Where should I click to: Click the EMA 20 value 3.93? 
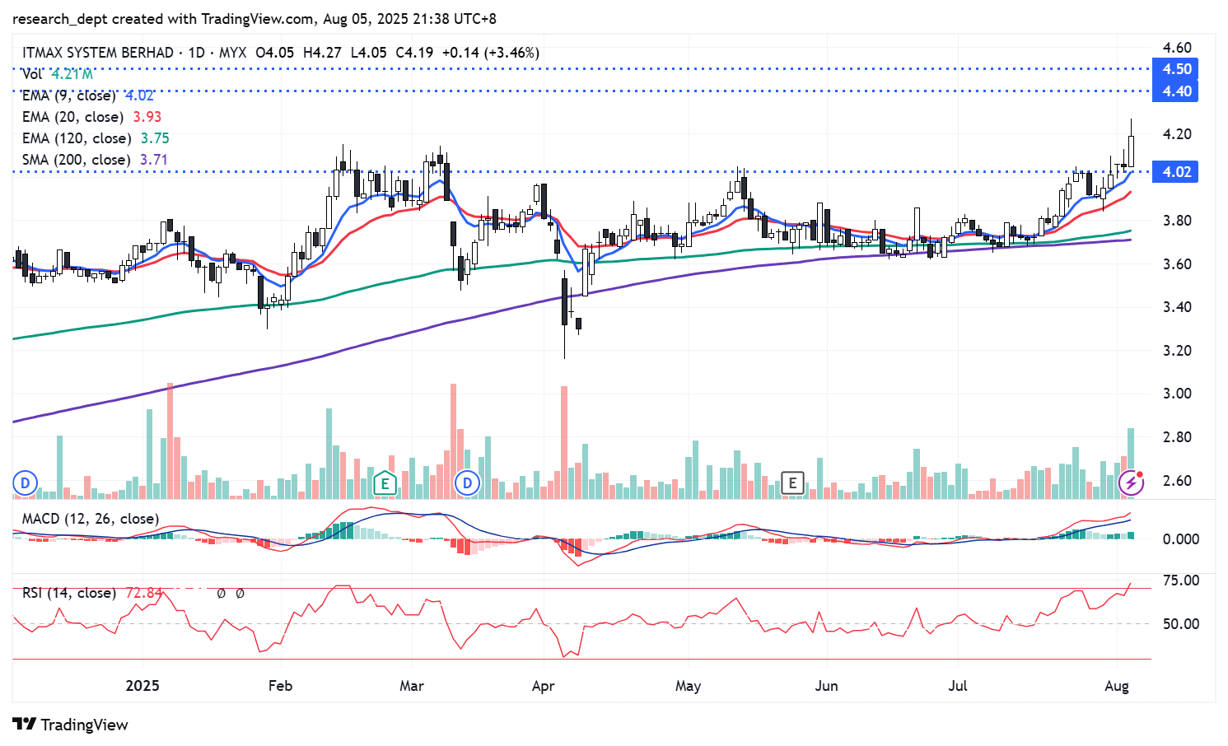click(x=147, y=117)
